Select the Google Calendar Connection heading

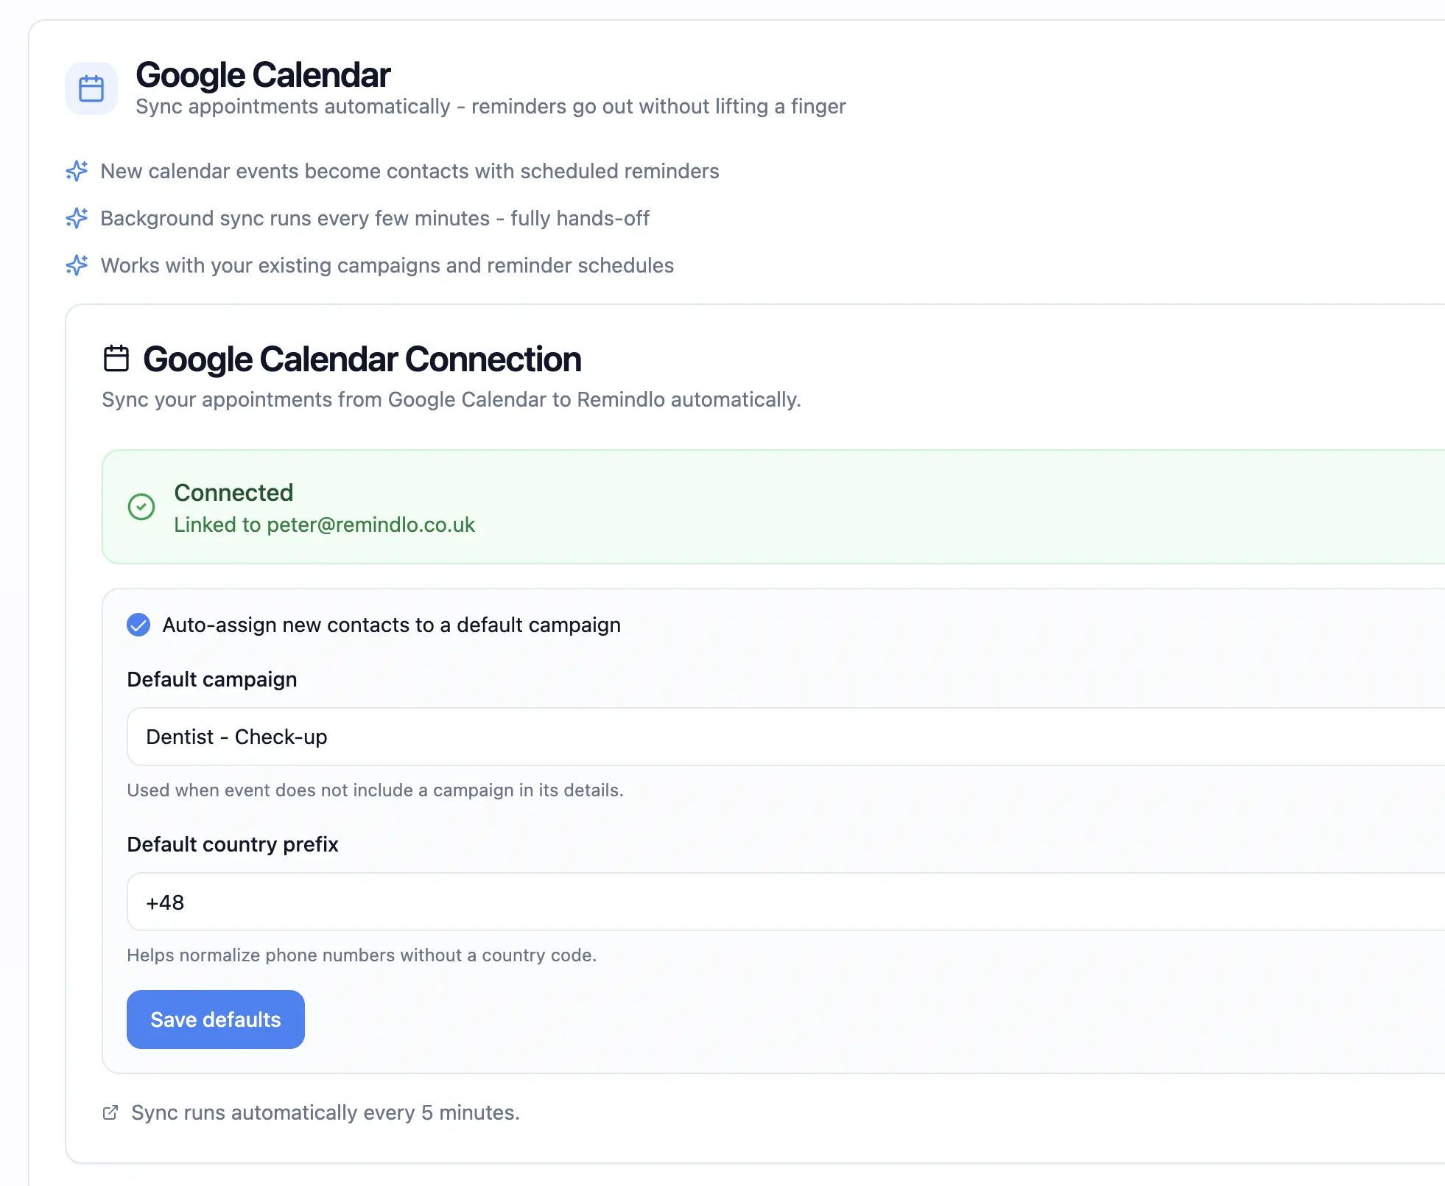click(362, 359)
